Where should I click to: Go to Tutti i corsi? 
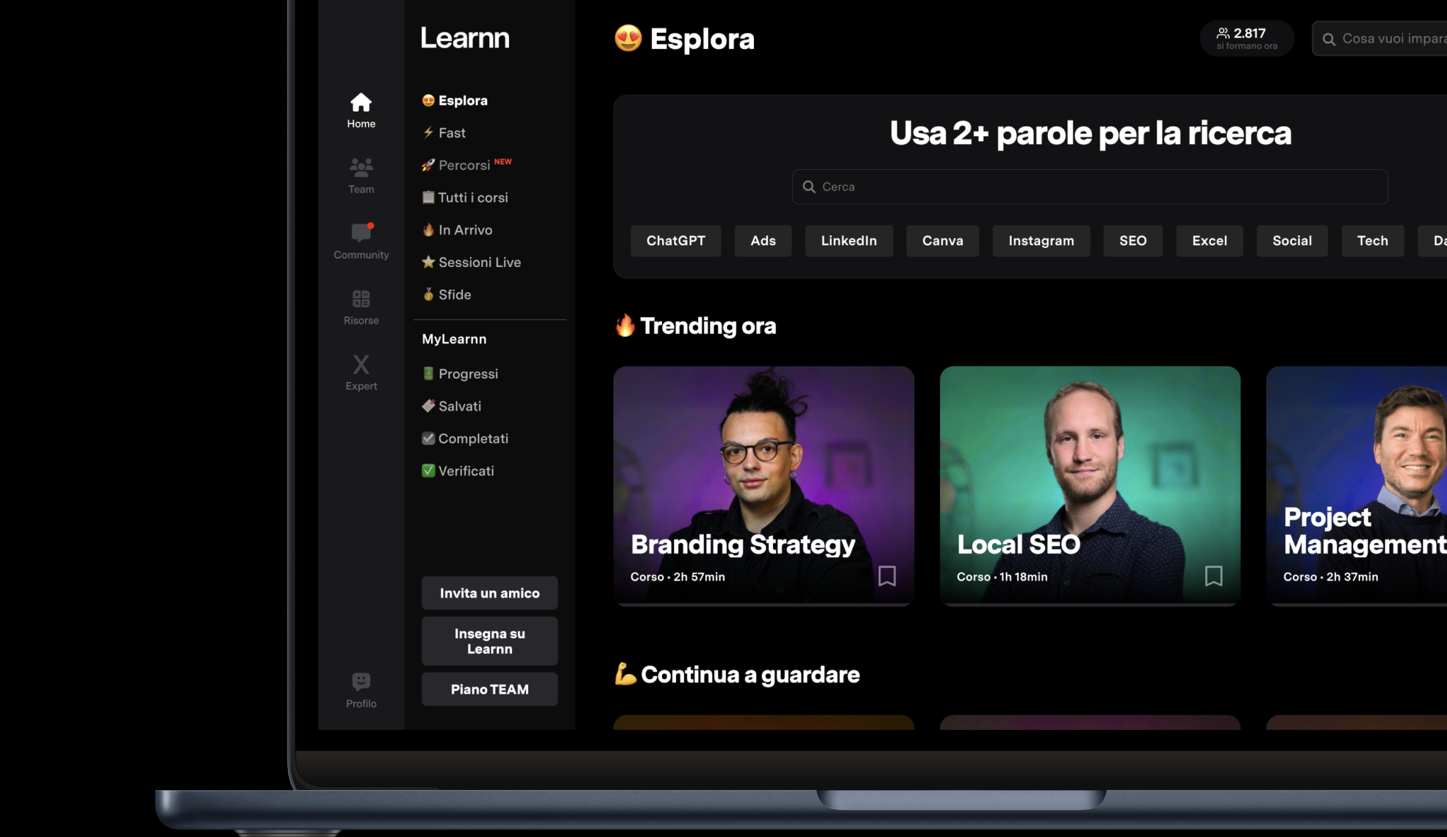[472, 198]
